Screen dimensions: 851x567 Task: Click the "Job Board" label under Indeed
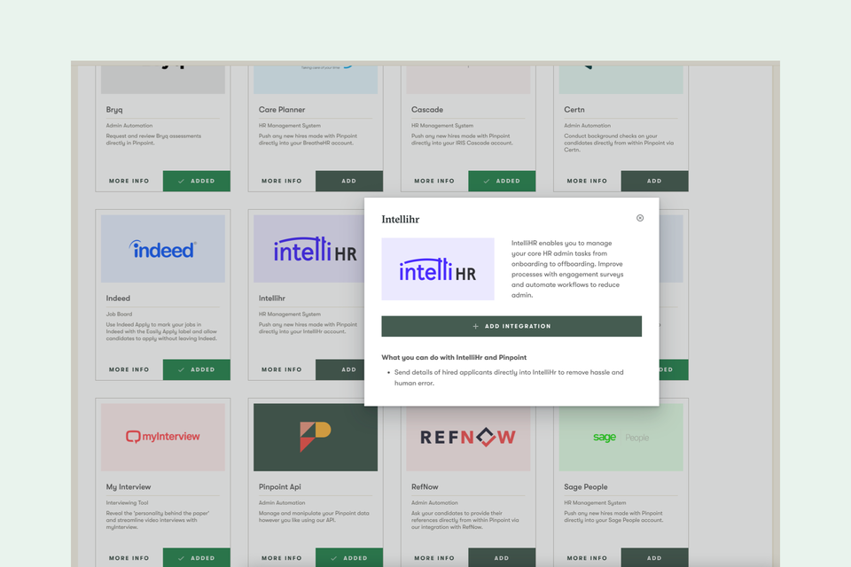click(119, 315)
